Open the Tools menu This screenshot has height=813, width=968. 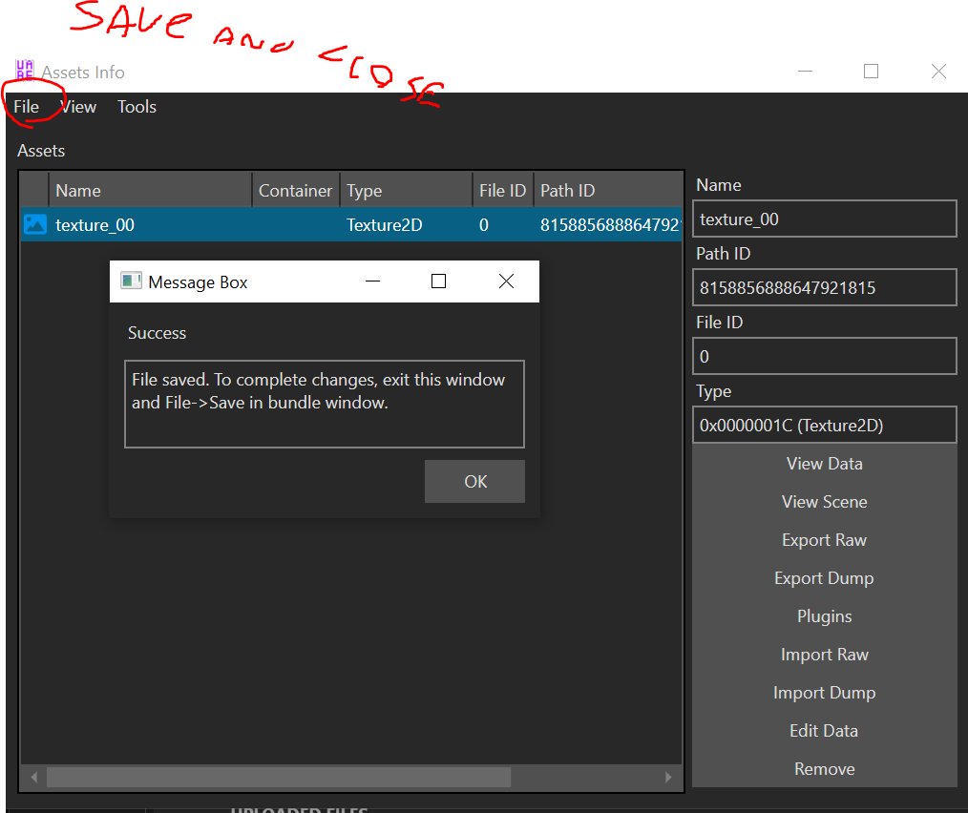pos(137,107)
